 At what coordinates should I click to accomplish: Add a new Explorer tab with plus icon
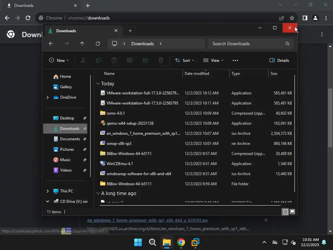tap(130, 31)
